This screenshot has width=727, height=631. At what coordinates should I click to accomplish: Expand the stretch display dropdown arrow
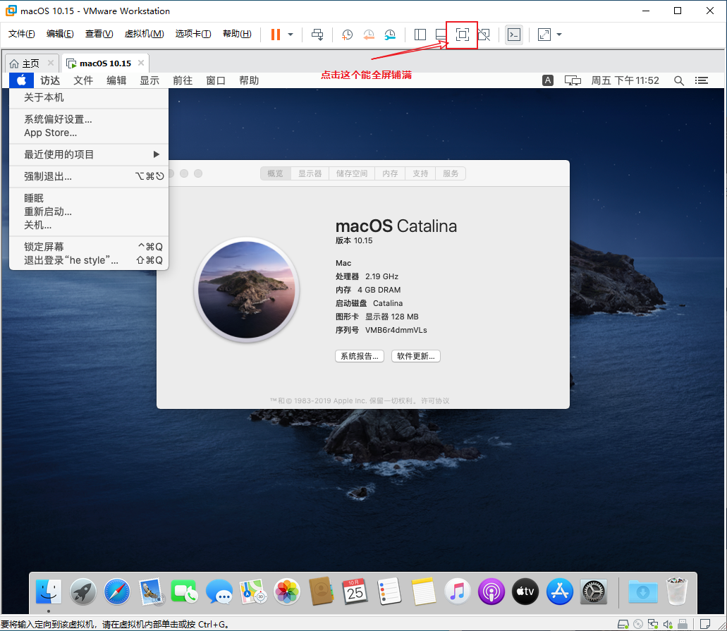(x=559, y=35)
